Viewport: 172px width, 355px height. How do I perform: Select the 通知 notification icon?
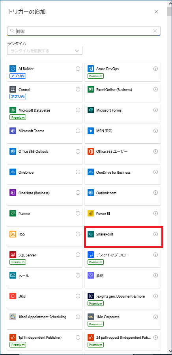13,296
